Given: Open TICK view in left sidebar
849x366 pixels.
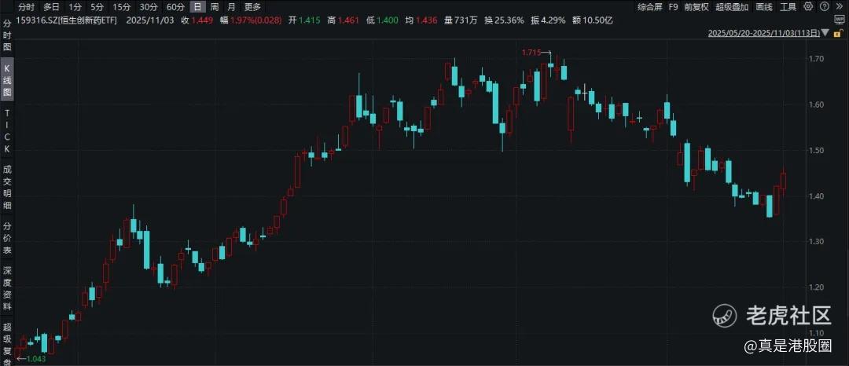Looking at the screenshot, I should pos(7,130).
